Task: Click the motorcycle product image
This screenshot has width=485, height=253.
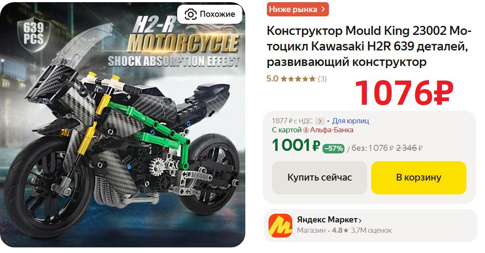Action: coord(122,125)
